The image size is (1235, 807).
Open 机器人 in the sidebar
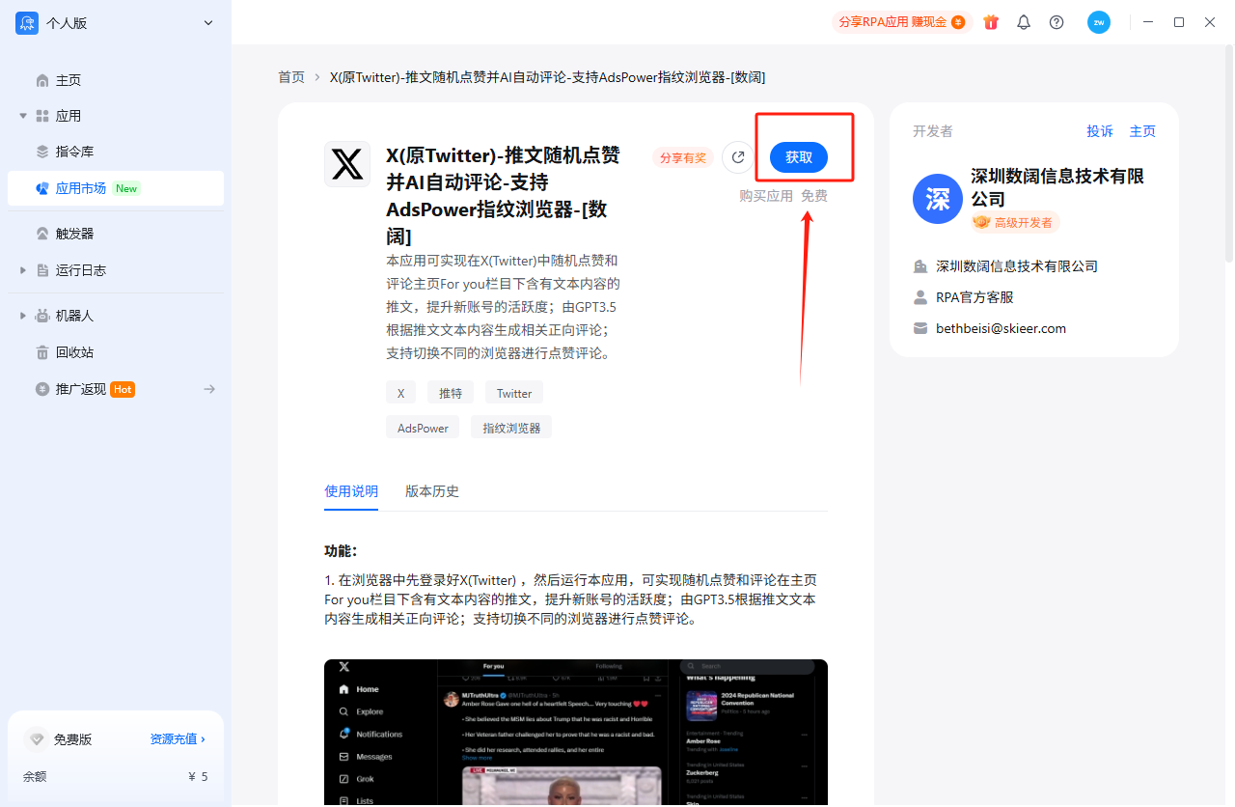74,316
